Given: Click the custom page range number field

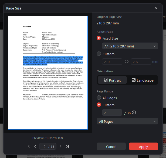Looking at the screenshot, I should coord(112,113).
